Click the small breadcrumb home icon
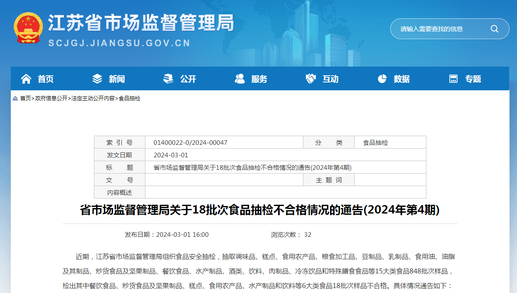 pyautogui.click(x=15, y=99)
